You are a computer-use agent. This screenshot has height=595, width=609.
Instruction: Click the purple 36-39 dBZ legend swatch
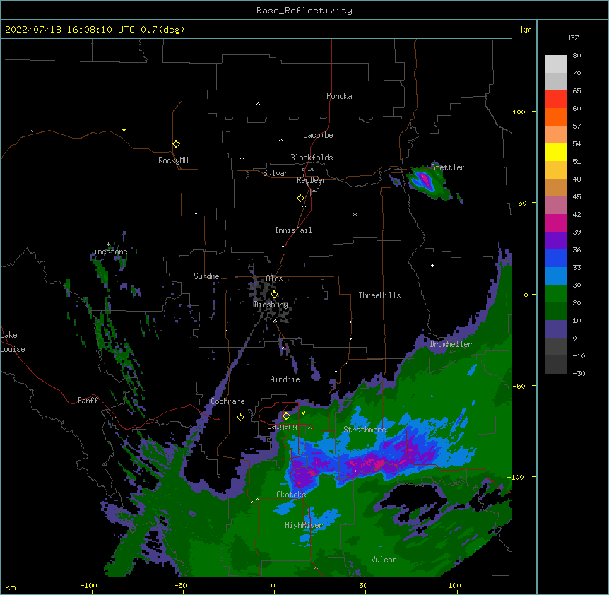[x=555, y=241]
